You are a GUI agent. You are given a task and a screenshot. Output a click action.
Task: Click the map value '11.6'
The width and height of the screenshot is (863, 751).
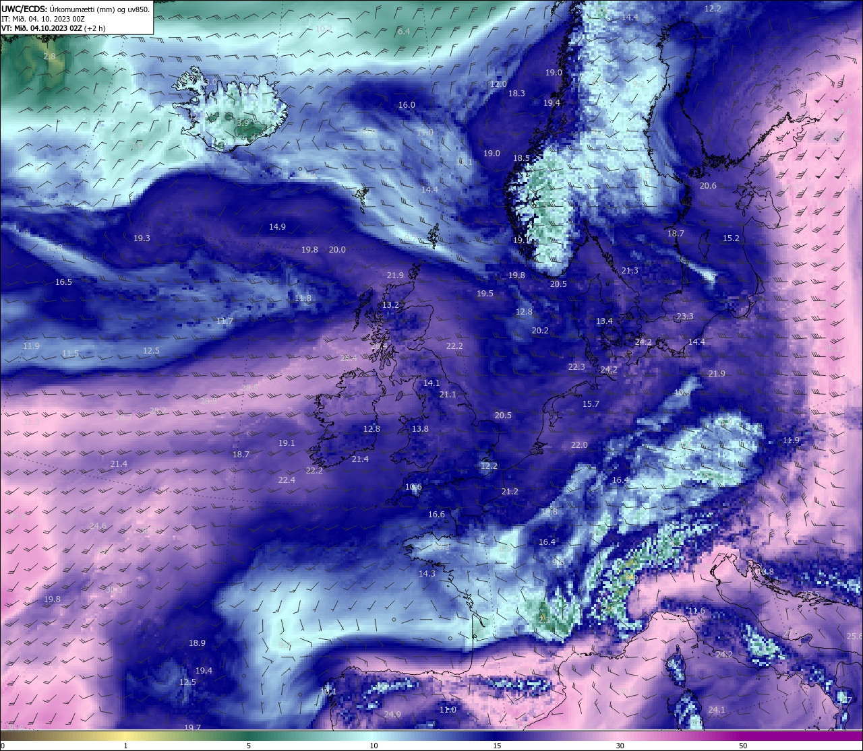coord(696,611)
